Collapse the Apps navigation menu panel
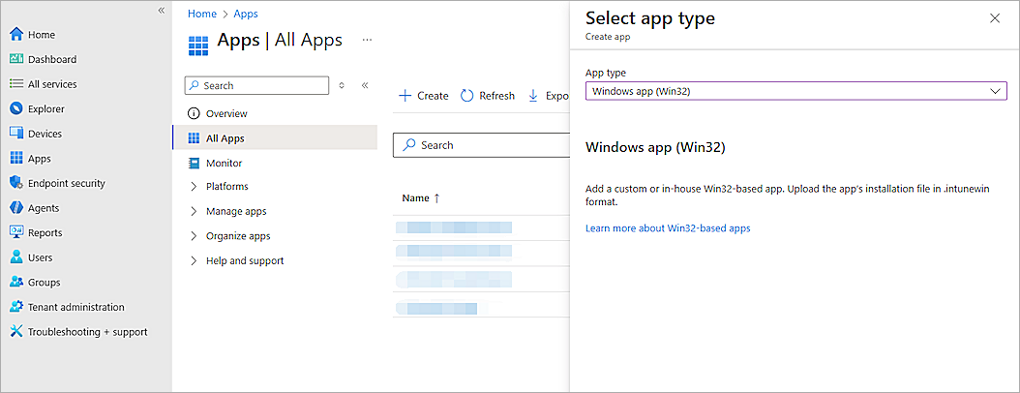 pos(365,85)
